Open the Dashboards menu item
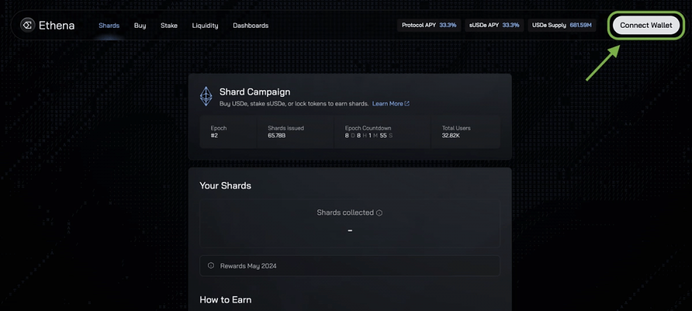Viewport: 692px width, 311px height. pos(251,26)
